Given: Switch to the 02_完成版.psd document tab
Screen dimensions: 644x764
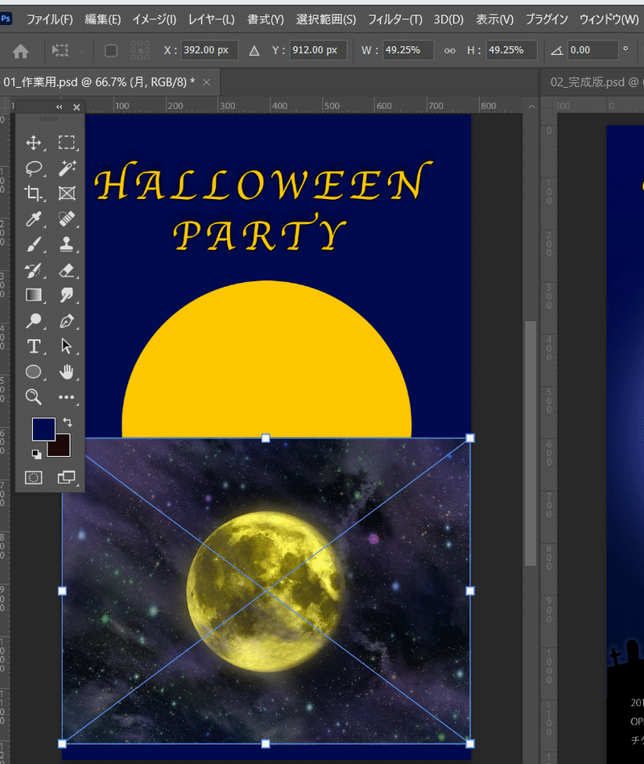Looking at the screenshot, I should click(x=594, y=82).
